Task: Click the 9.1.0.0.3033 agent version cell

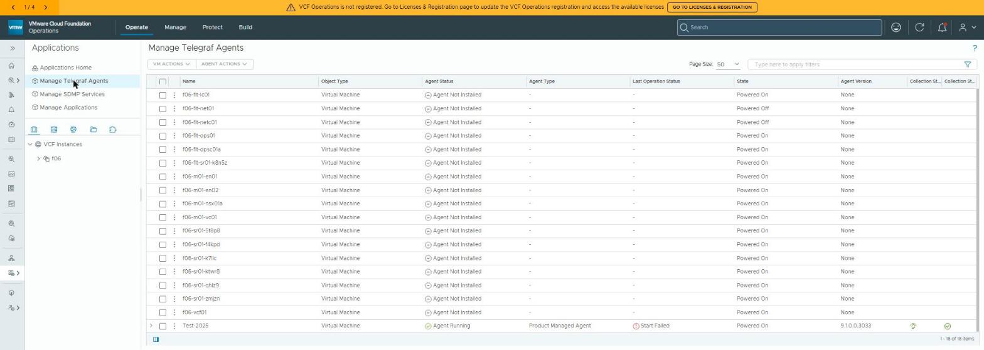Action: [855, 326]
